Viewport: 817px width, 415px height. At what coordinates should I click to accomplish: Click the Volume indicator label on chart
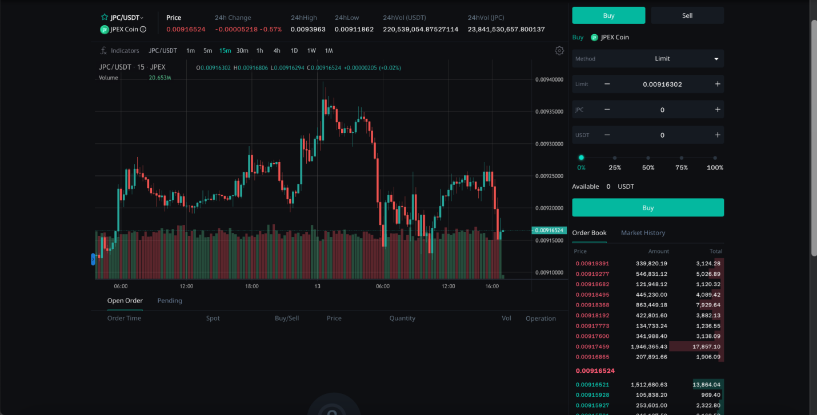(109, 78)
